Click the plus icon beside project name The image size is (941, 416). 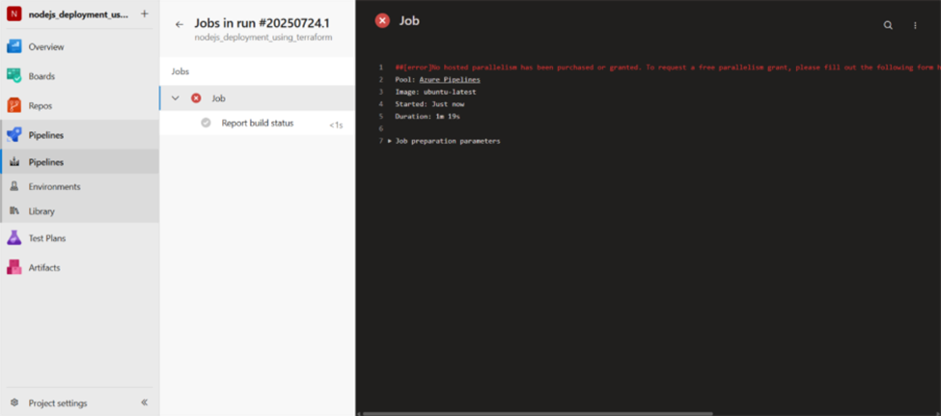[x=144, y=14]
